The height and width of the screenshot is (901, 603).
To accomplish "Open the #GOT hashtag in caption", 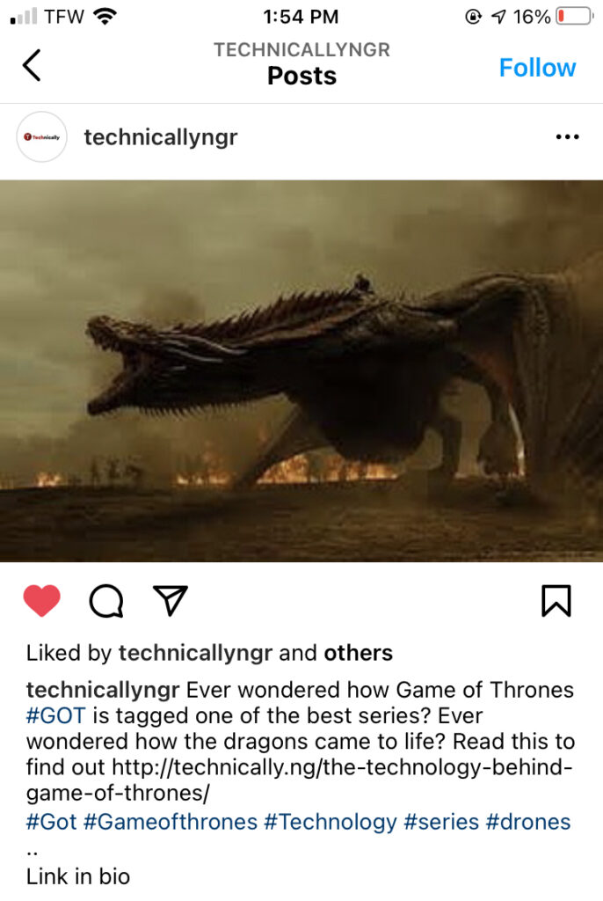I will [56, 716].
